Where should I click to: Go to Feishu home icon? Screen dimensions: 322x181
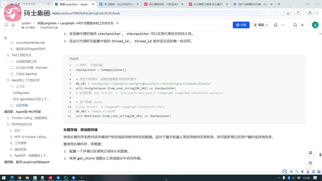(x=13, y=25)
